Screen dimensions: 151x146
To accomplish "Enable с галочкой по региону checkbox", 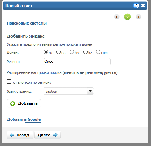I will click(x=9, y=82).
